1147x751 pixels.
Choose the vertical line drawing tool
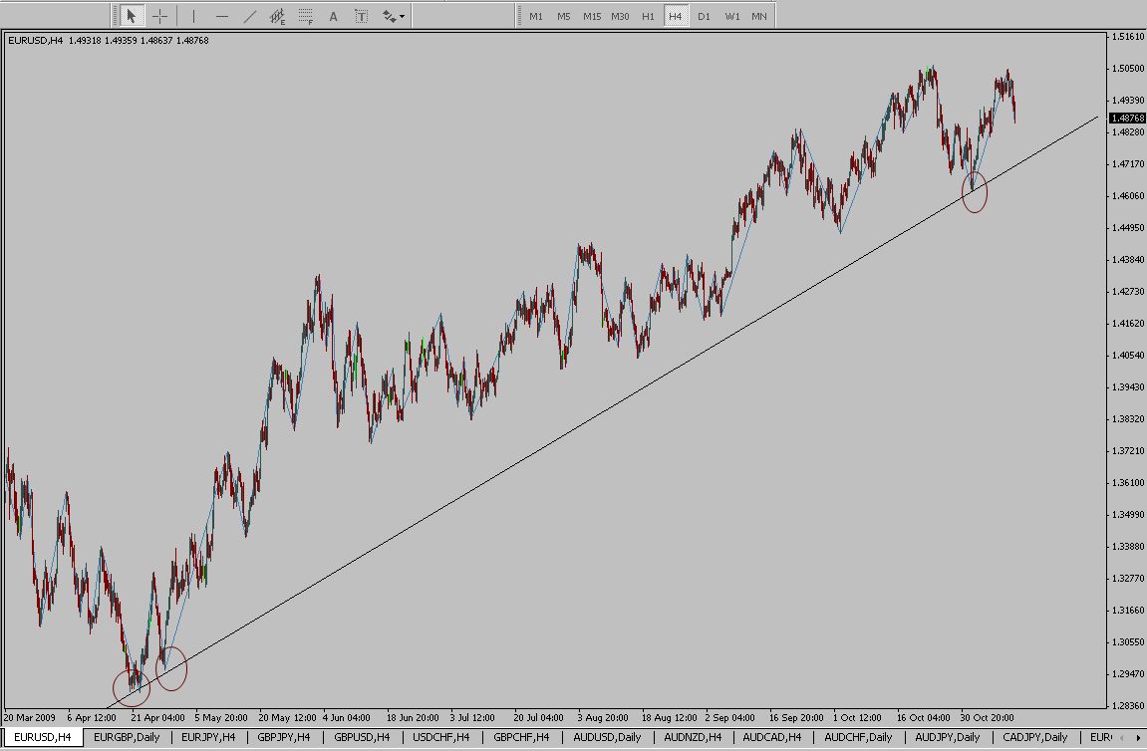pos(193,16)
